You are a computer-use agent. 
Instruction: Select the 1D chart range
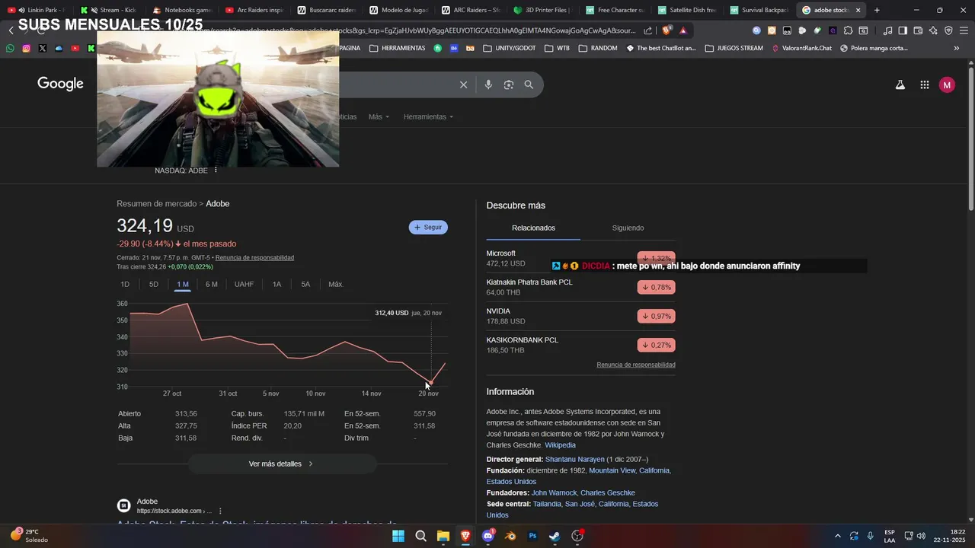click(125, 284)
